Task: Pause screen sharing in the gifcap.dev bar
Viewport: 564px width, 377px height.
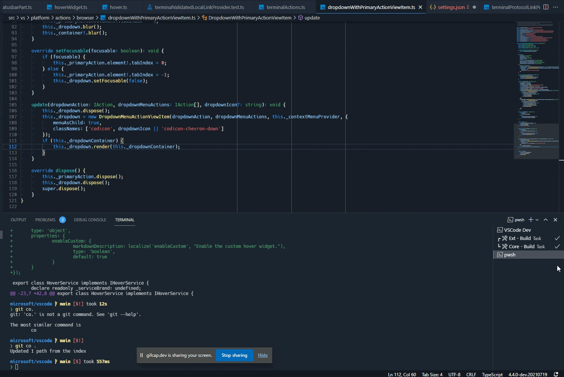Action: point(142,355)
